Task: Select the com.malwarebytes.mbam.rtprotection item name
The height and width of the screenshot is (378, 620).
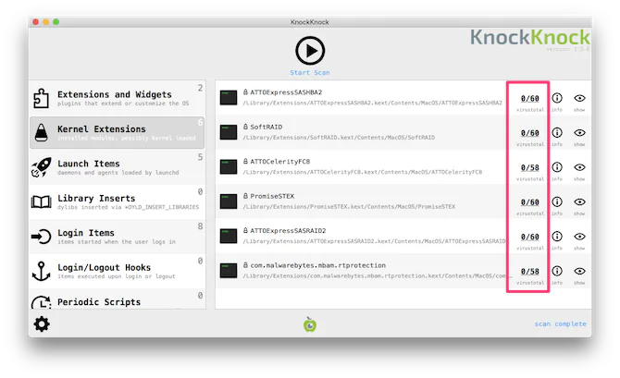Action: click(x=318, y=265)
